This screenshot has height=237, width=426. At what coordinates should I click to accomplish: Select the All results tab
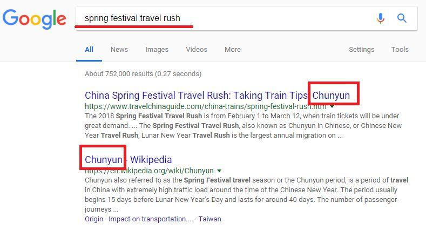pyautogui.click(x=89, y=50)
